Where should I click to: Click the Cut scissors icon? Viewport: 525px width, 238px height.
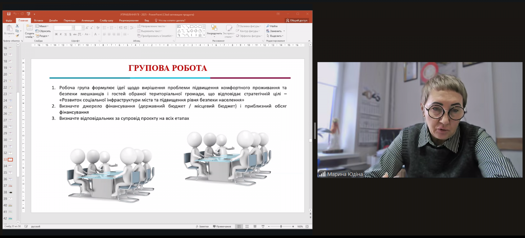(17, 26)
